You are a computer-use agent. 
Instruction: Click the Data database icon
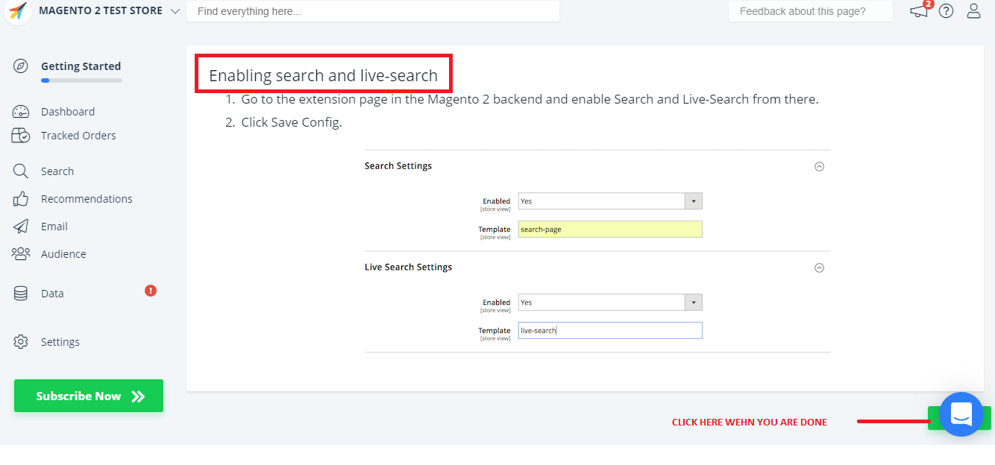coord(21,294)
